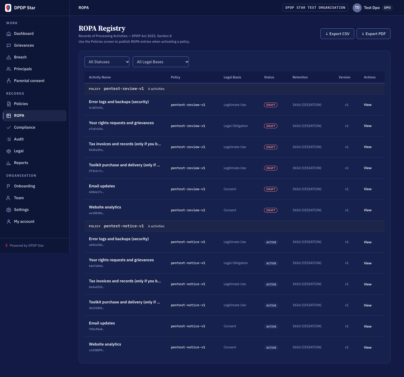This screenshot has height=377, width=404.
Task: Click the Onboarding flag icon
Action: pyautogui.click(x=9, y=186)
